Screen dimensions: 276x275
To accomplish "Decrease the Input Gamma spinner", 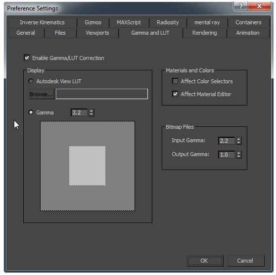I will click(x=239, y=142).
